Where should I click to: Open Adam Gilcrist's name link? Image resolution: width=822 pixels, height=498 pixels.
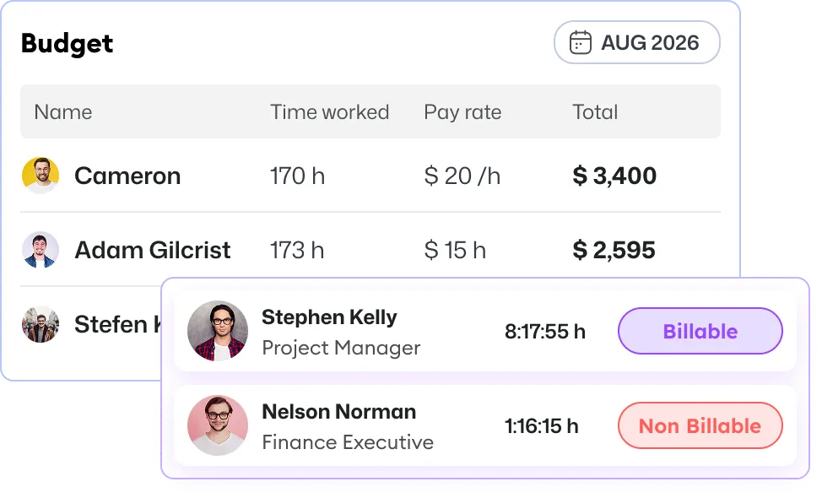[x=153, y=250]
